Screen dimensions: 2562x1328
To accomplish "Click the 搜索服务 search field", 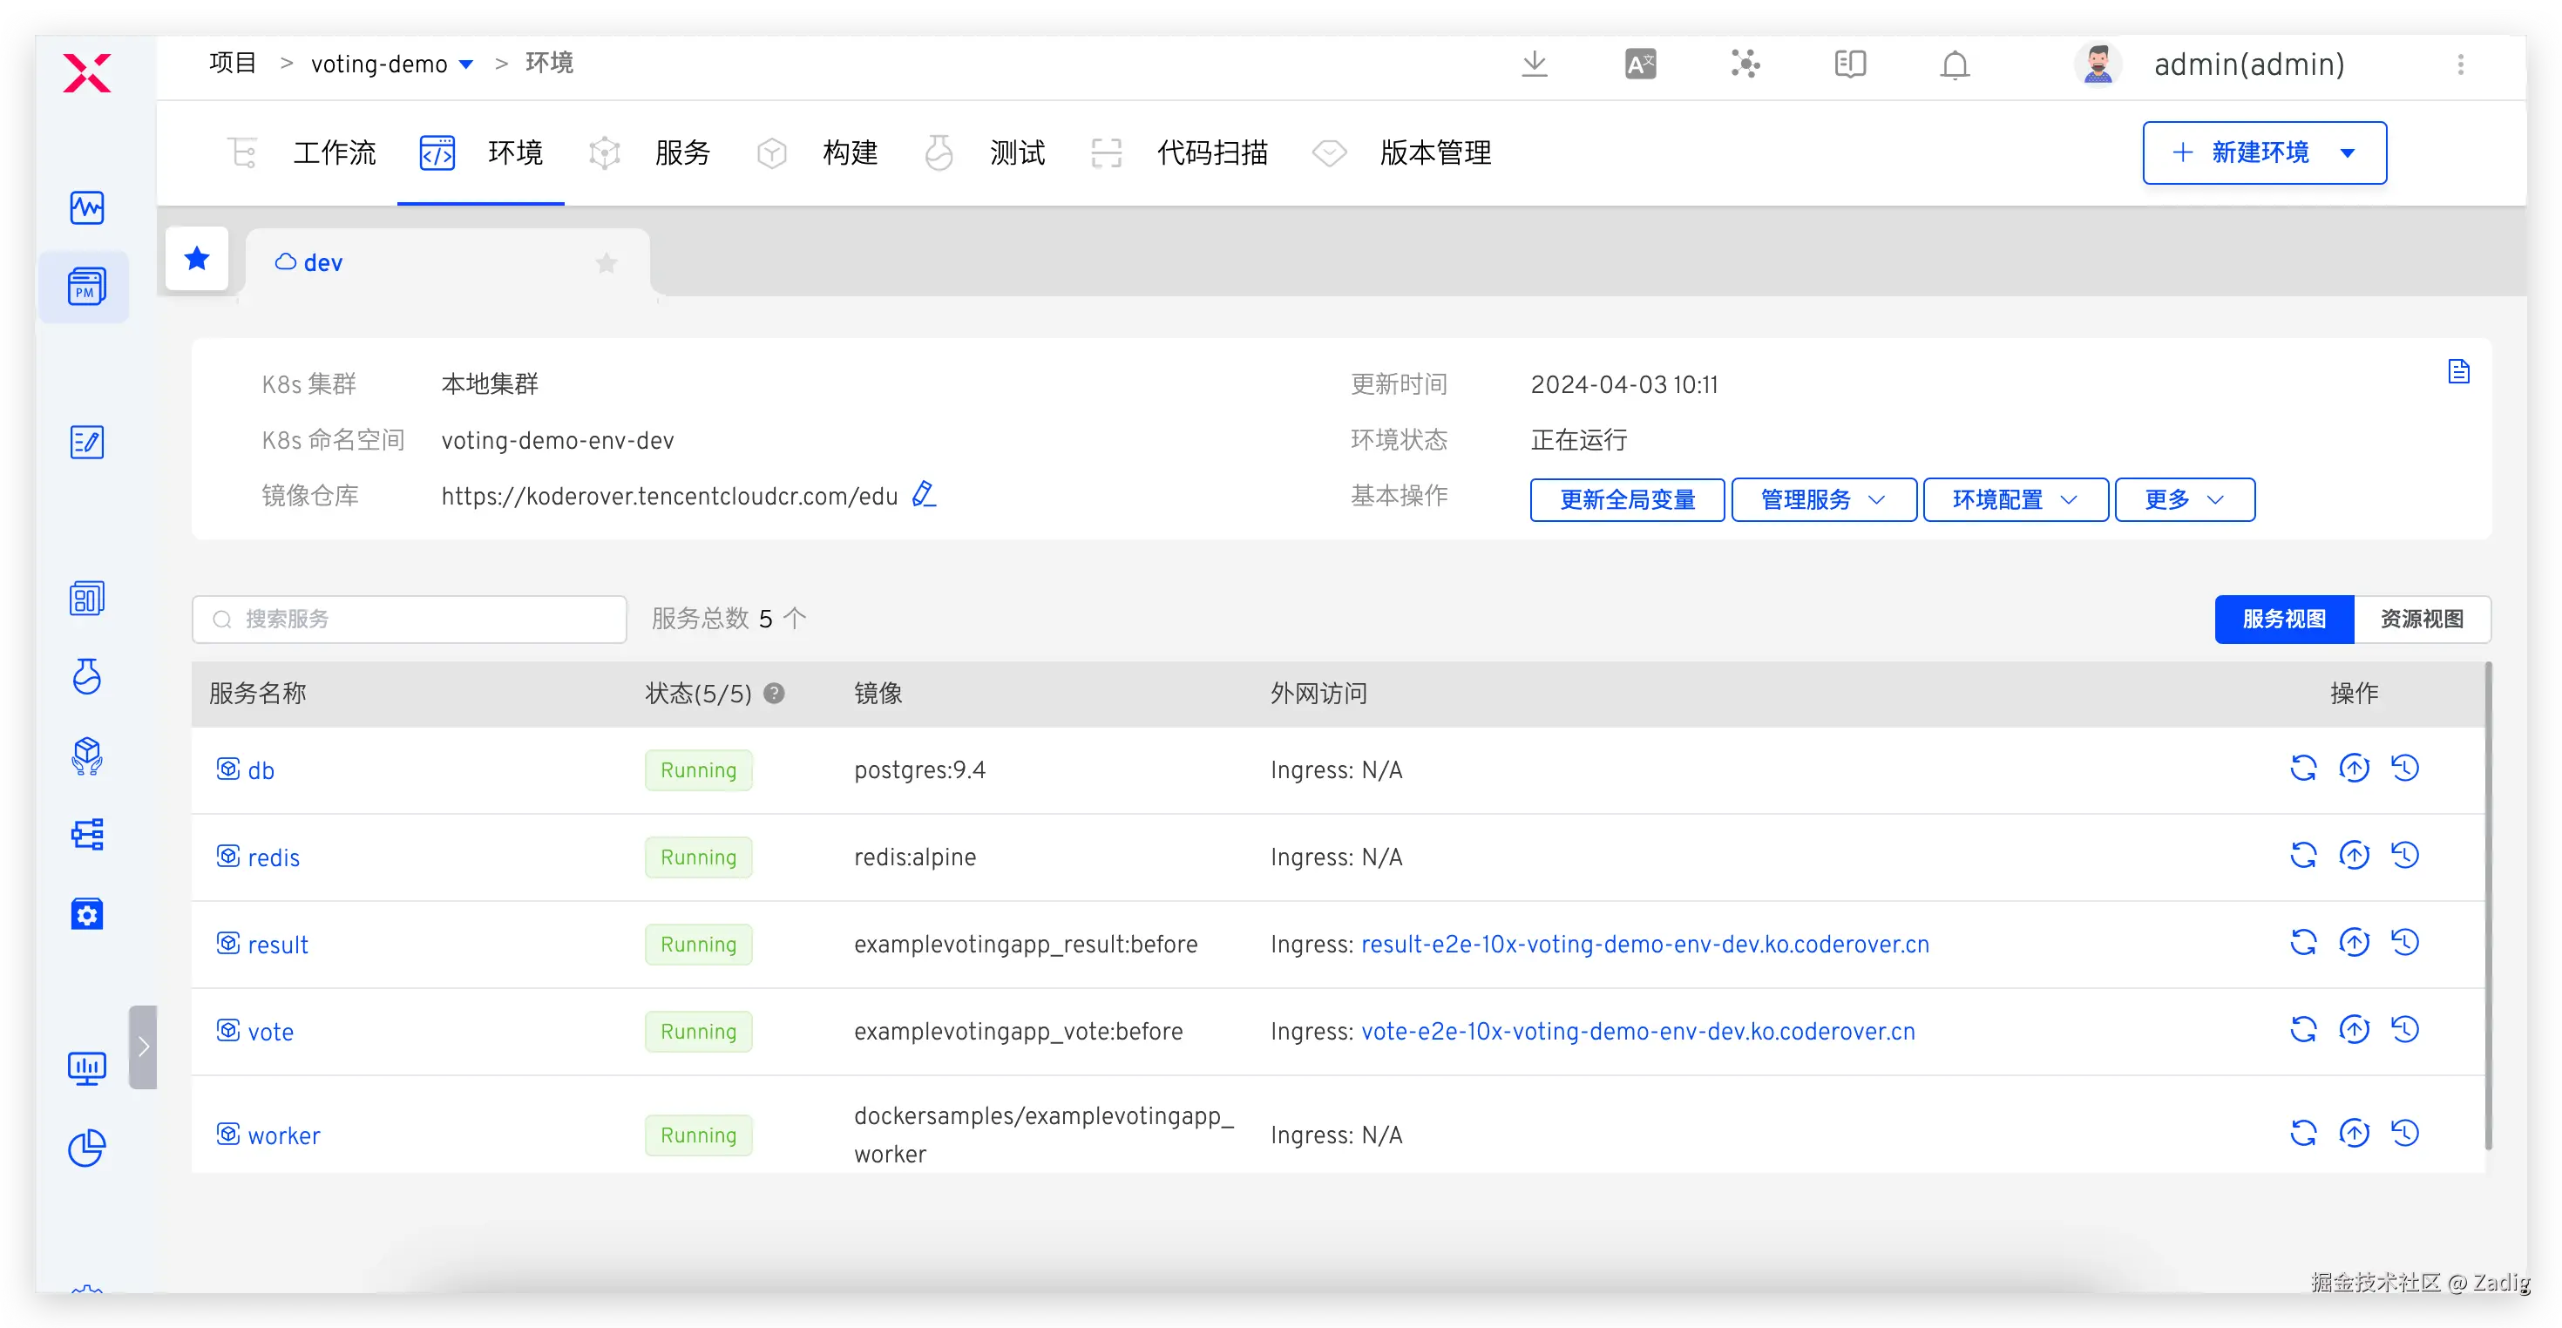I will click(x=409, y=619).
